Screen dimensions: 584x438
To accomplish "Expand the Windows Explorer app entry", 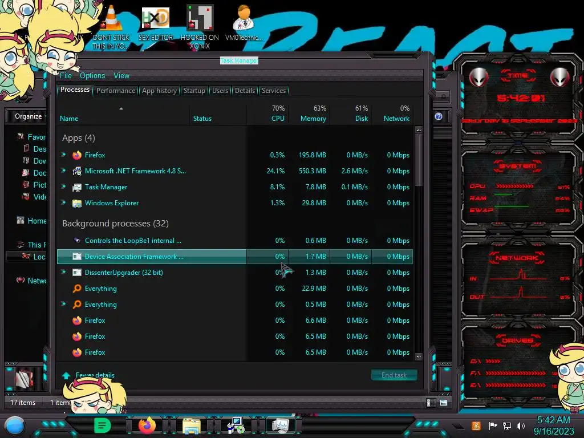I will pyautogui.click(x=64, y=202).
